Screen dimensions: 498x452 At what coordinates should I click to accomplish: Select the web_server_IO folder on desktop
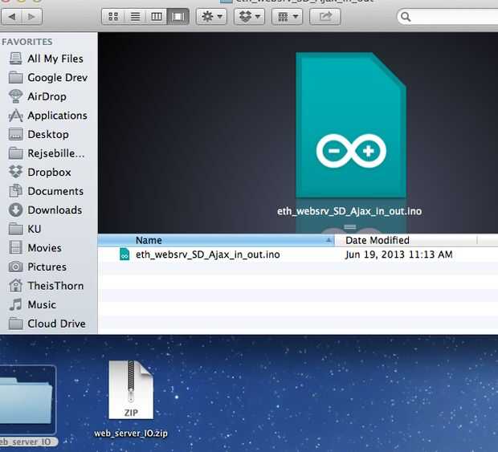pos(28,406)
